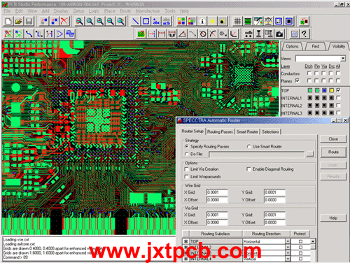The width and height of the screenshot is (350, 263).
Task: Select Specify Routing Passes radio button
Action: (186, 146)
